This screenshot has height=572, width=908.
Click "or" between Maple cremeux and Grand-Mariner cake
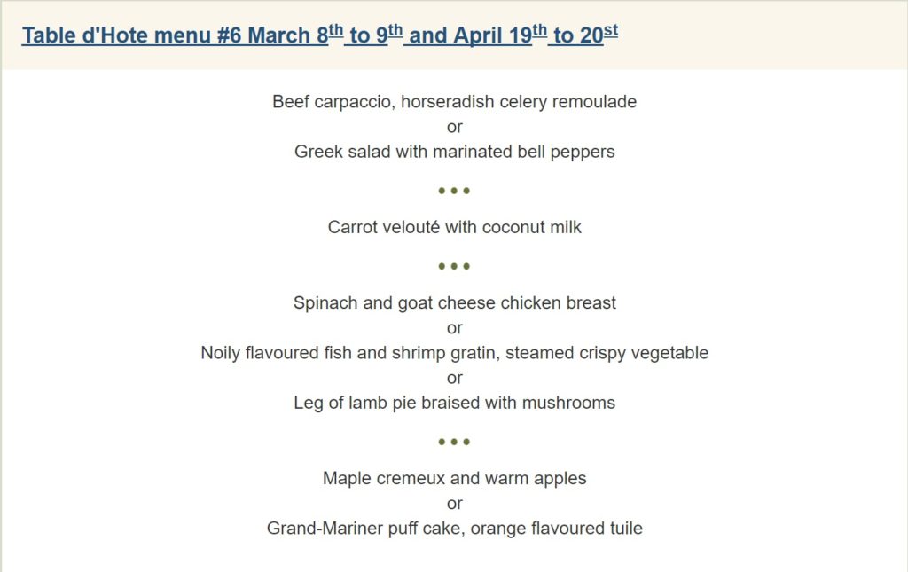[454, 504]
